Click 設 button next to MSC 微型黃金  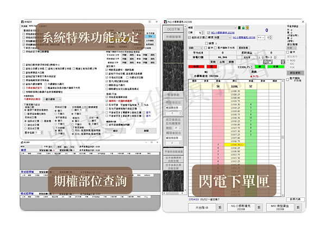click(x=298, y=208)
